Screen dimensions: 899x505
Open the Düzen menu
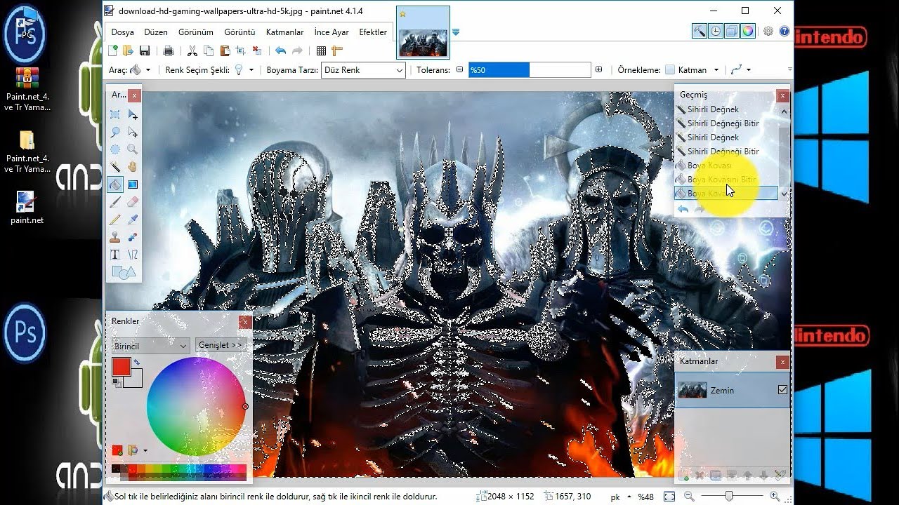[x=156, y=32]
